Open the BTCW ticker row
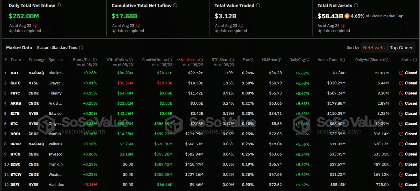Screen dimensions: 420x191 coord(16,174)
